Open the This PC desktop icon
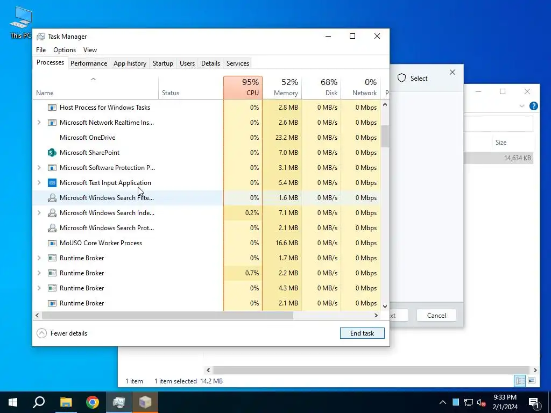The image size is (551, 413). pos(21,23)
